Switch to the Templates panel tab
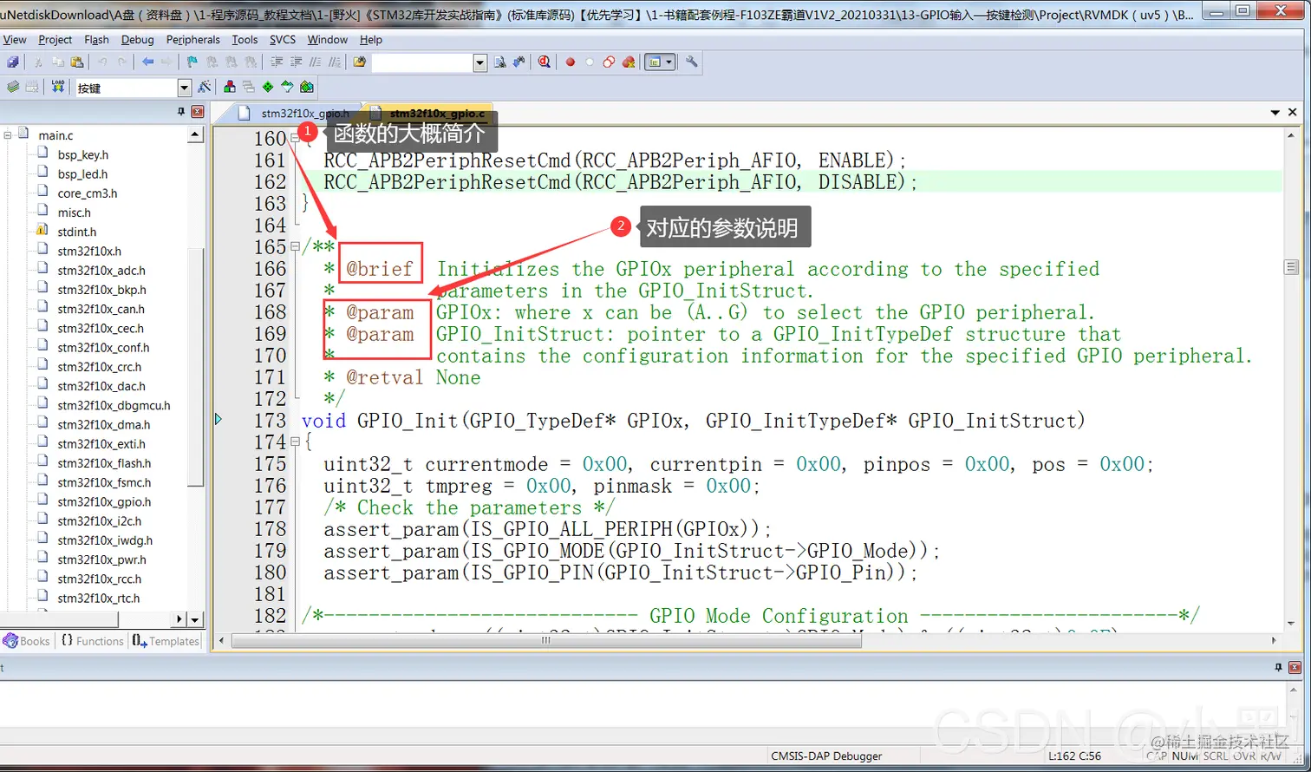 166,641
